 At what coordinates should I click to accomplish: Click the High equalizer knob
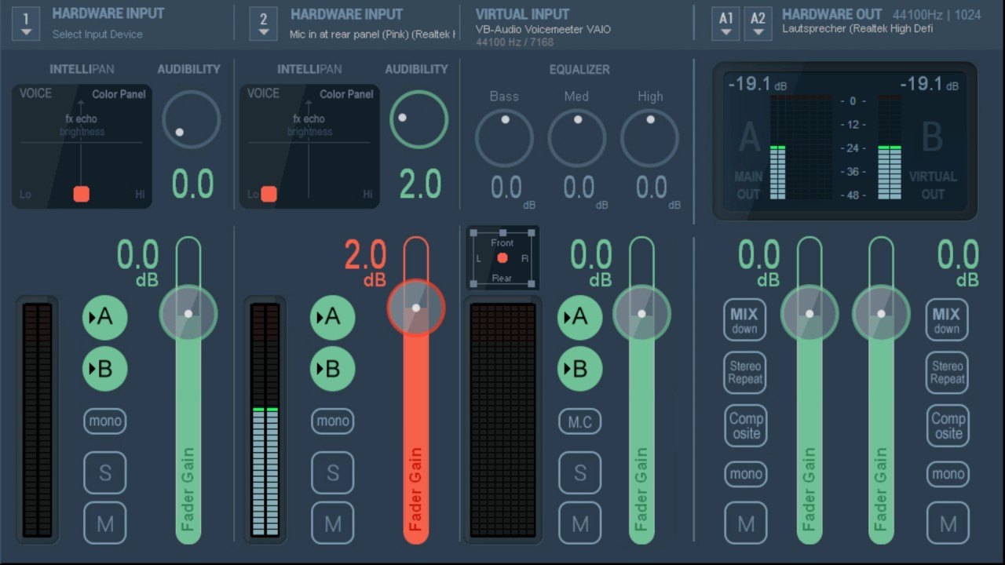[x=649, y=138]
